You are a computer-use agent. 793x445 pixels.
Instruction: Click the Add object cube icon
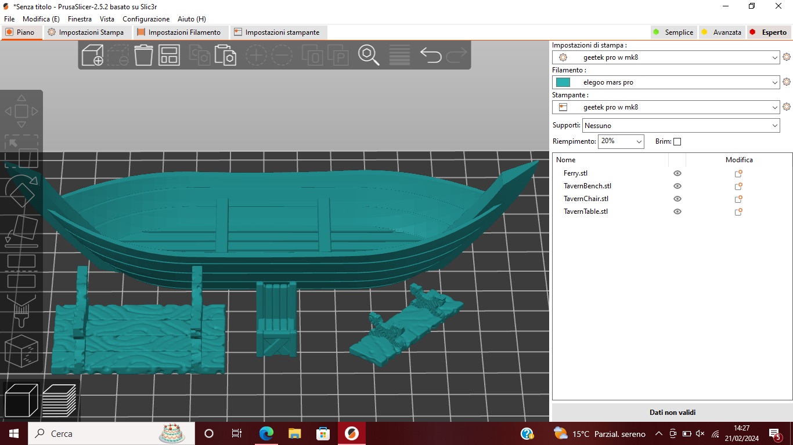click(x=92, y=55)
